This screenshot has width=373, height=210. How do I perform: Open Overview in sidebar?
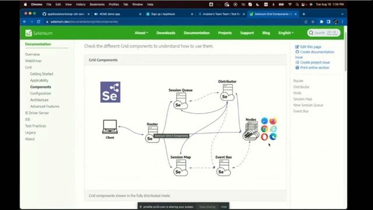click(33, 54)
